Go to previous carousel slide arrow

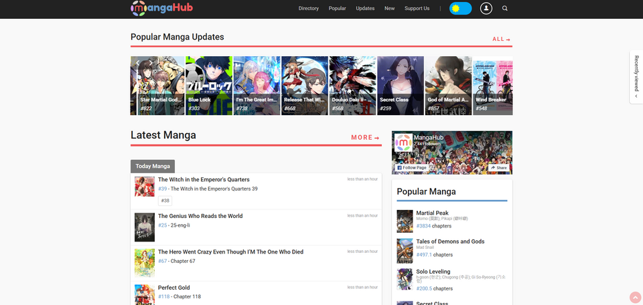[x=138, y=63]
